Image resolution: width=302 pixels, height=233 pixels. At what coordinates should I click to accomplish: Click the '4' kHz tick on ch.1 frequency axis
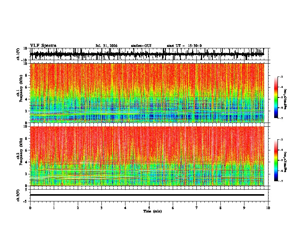point(26,99)
